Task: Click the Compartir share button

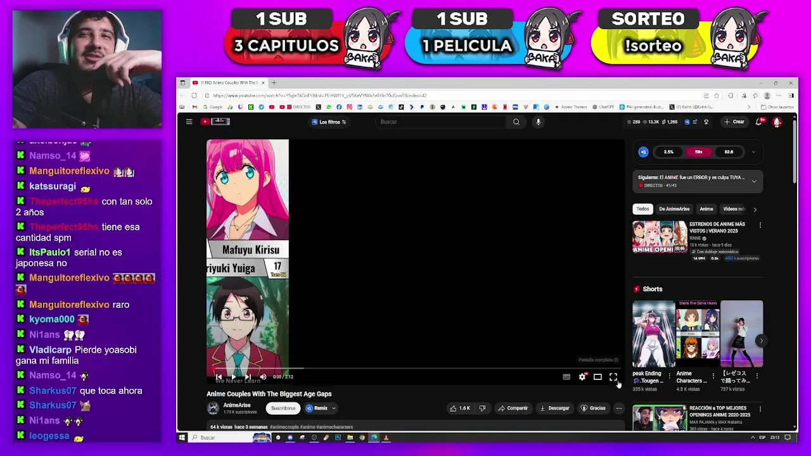Action: point(513,408)
